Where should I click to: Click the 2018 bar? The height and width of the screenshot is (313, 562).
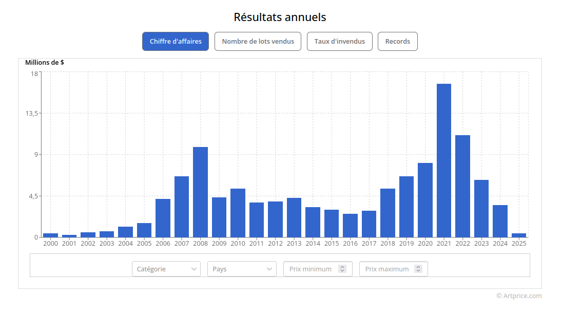388,213
